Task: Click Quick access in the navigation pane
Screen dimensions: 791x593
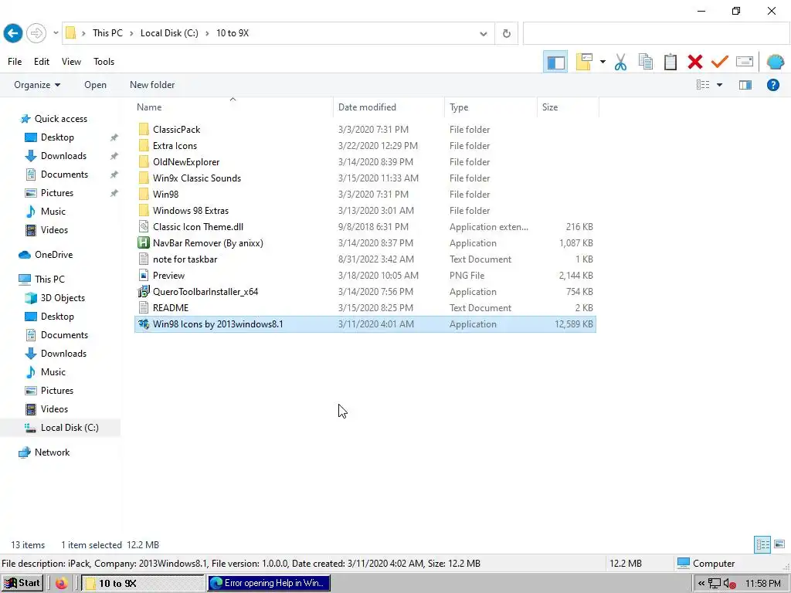Action: [60, 118]
